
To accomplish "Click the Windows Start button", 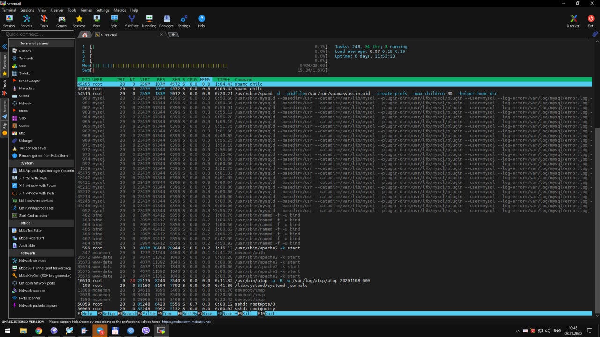I will [7, 330].
